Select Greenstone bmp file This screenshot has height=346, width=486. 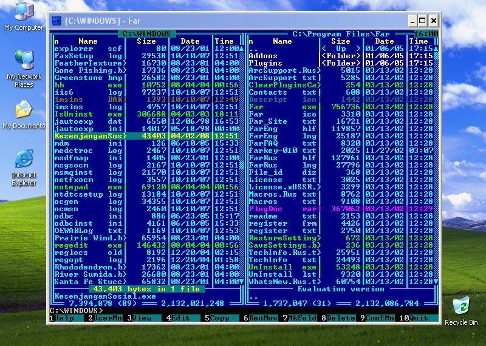point(146,78)
